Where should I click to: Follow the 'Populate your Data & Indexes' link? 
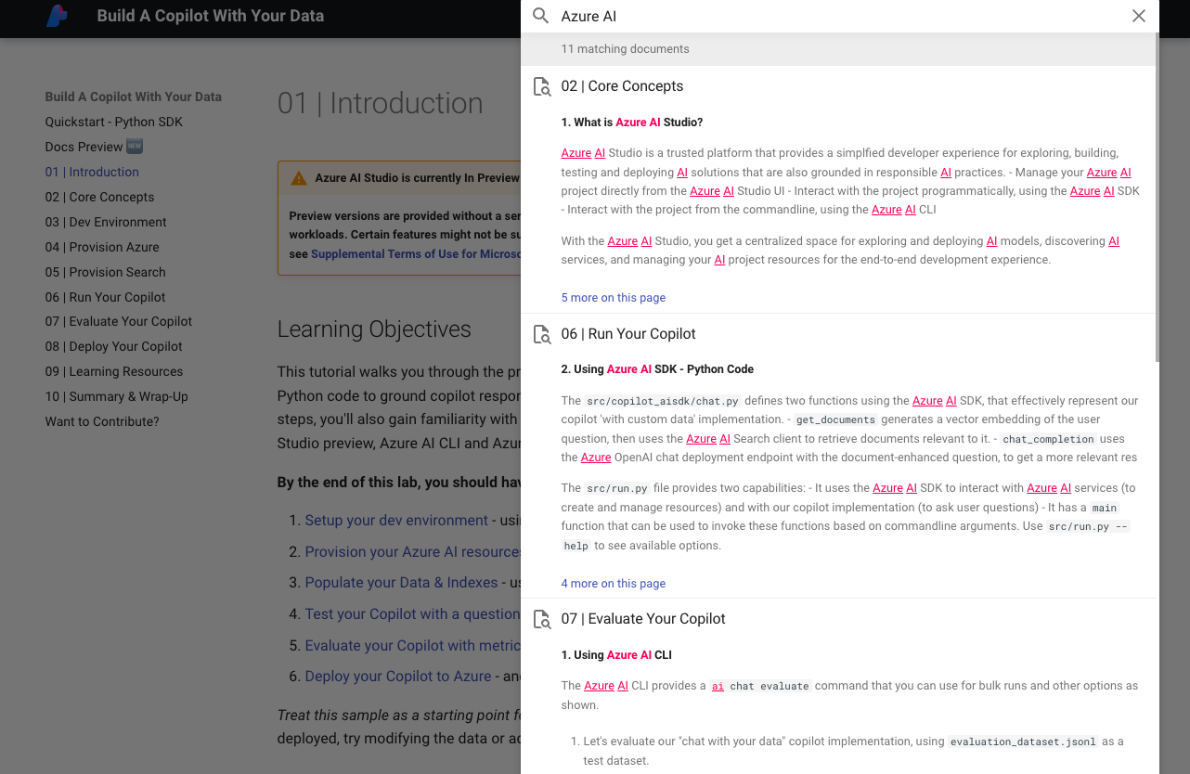pyautogui.click(x=401, y=583)
